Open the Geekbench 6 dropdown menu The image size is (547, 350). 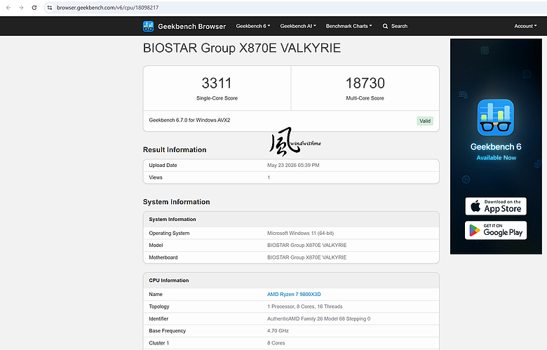253,26
